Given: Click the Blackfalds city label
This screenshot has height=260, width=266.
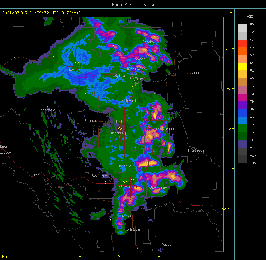Looking at the screenshot, I should [136, 69].
